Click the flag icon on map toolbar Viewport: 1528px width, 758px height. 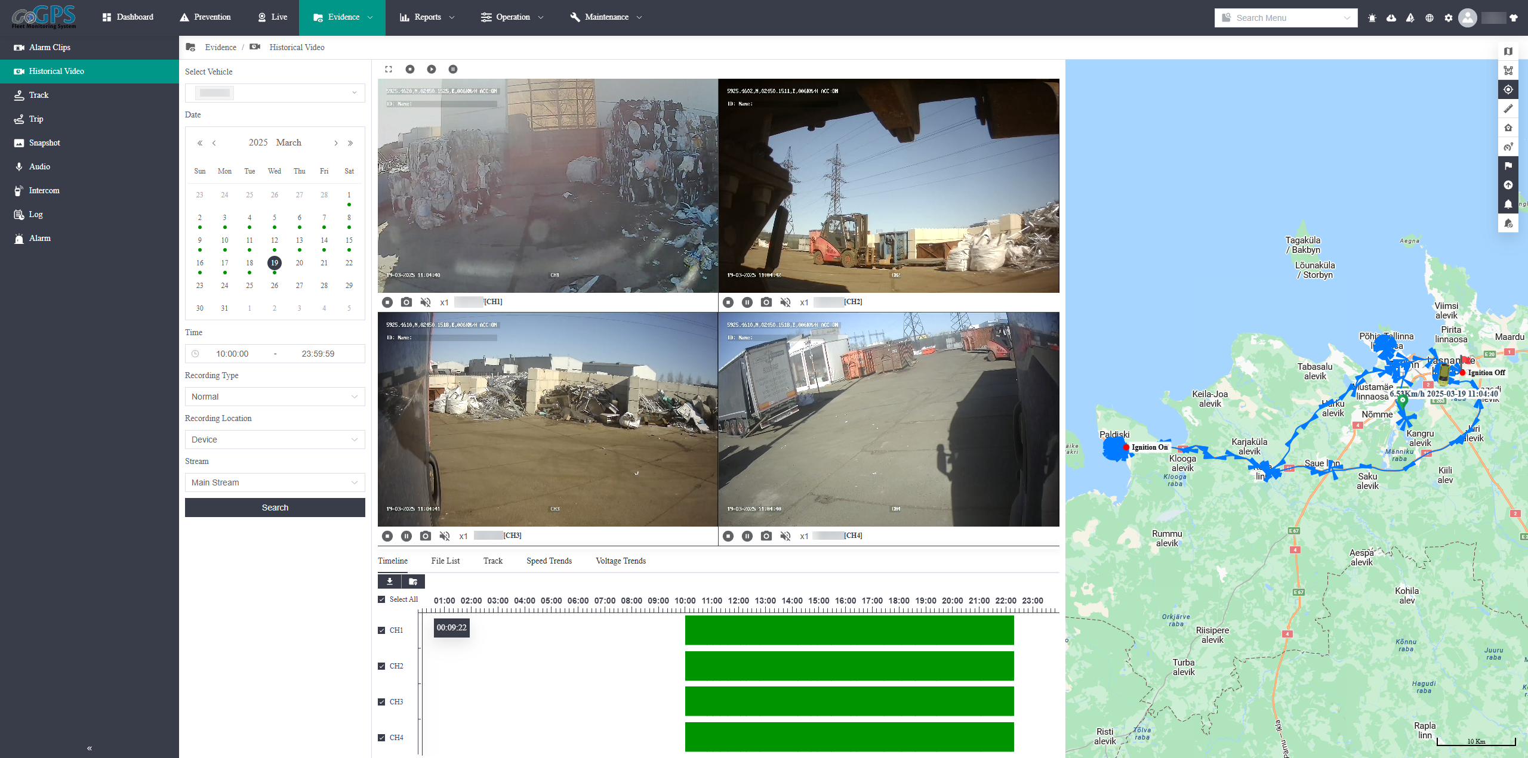point(1508,166)
